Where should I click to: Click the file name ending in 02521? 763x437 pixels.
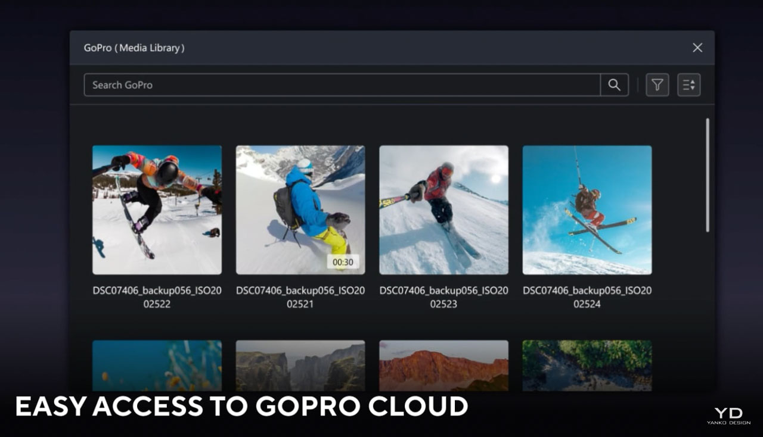[x=300, y=297]
